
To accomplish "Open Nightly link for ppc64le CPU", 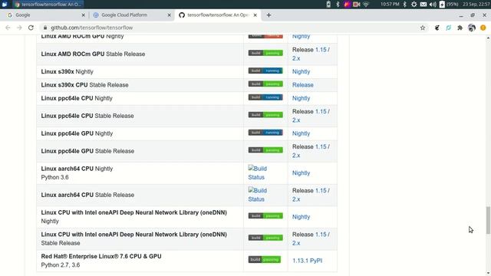I will point(301,98).
